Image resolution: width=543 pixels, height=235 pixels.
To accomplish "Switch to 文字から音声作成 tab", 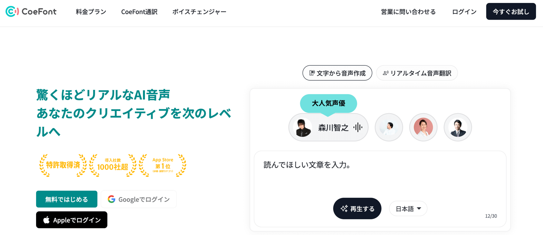I will (x=337, y=73).
